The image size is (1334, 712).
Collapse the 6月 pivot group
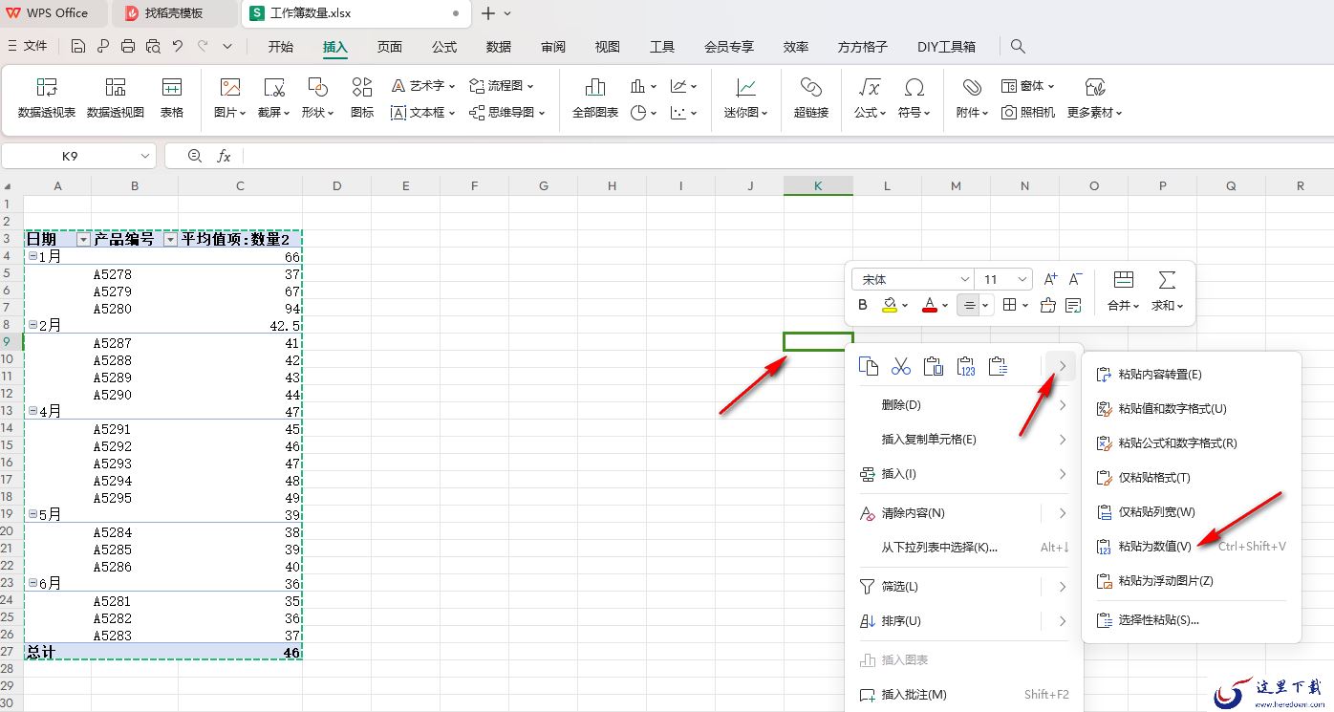pos(32,583)
